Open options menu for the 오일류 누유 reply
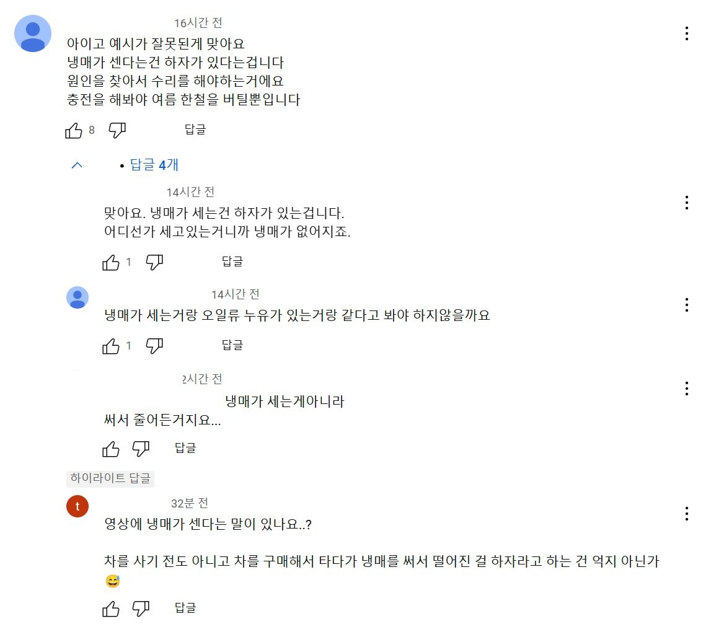Viewport: 711px width, 637px height. point(686,305)
